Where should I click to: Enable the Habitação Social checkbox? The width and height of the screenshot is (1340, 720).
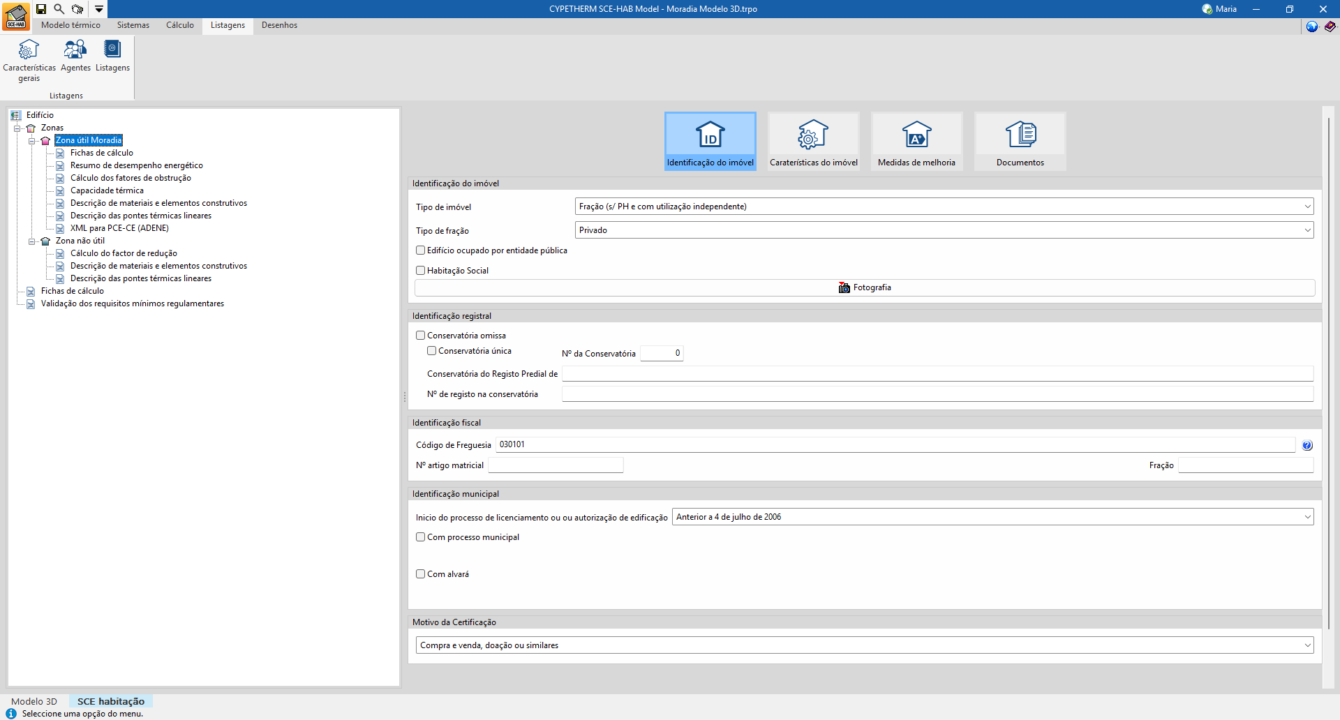tap(421, 271)
